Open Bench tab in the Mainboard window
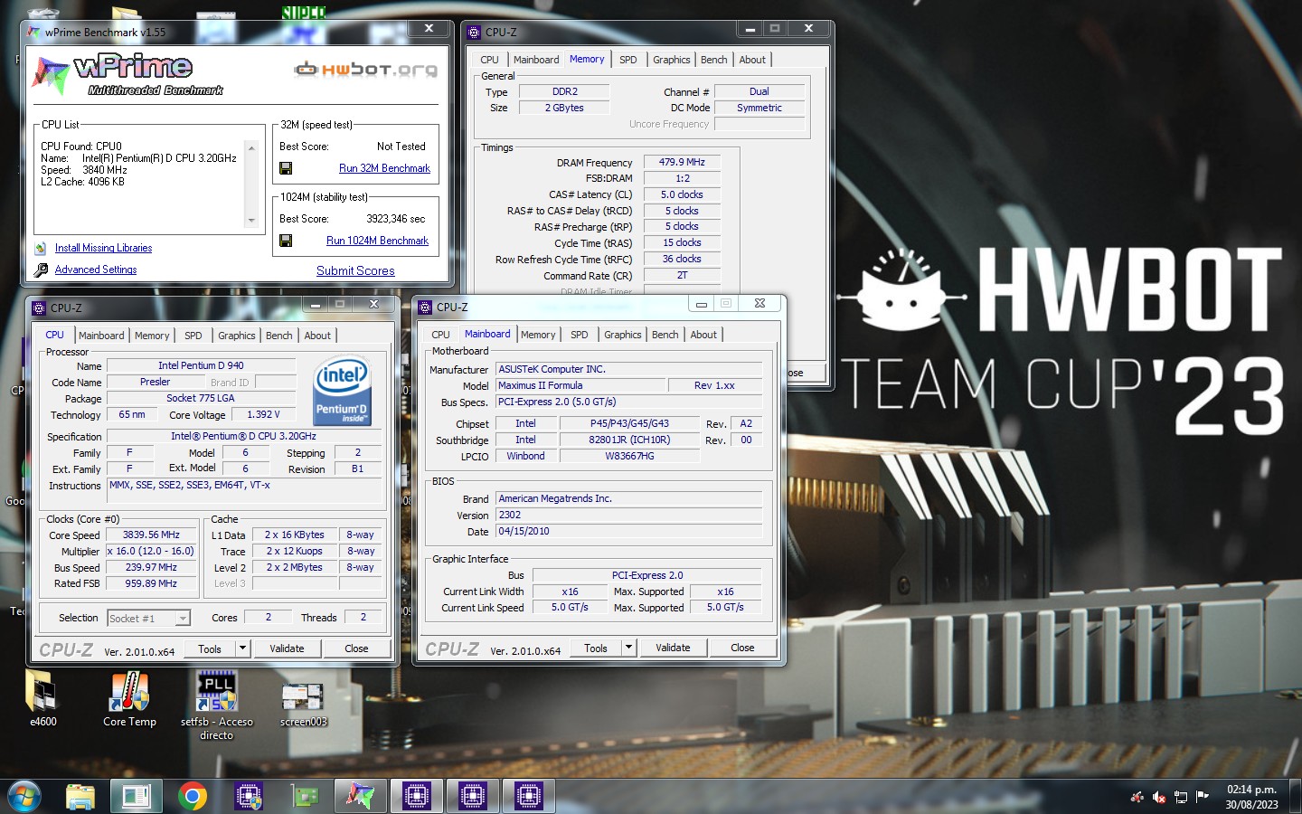The image size is (1302, 814). (x=665, y=335)
